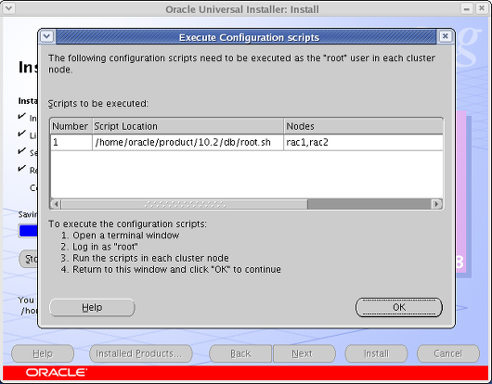This screenshot has width=492, height=384.
Task: Click the Back button in the installer
Action: 240,353
